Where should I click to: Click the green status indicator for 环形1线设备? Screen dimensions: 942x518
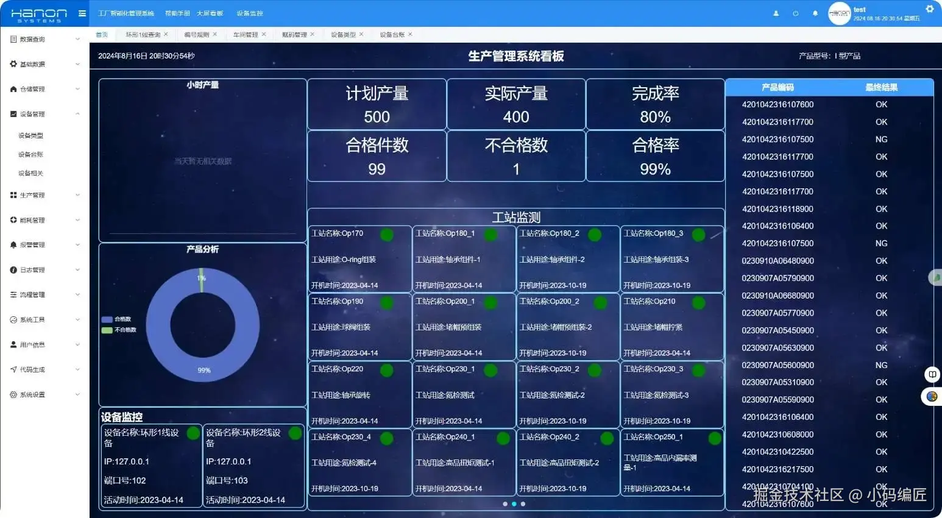(193, 433)
